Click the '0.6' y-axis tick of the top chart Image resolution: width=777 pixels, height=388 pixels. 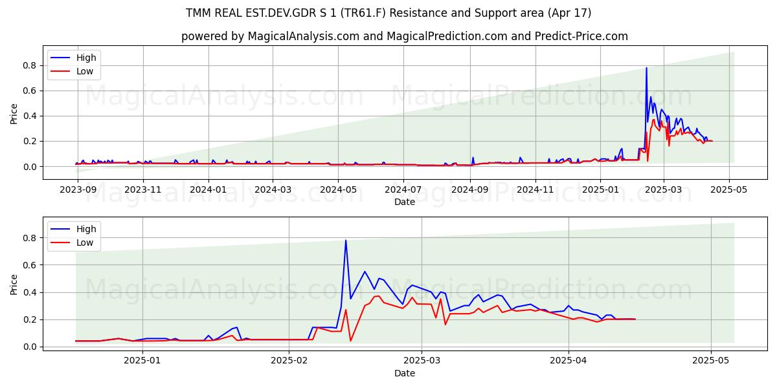31,91
